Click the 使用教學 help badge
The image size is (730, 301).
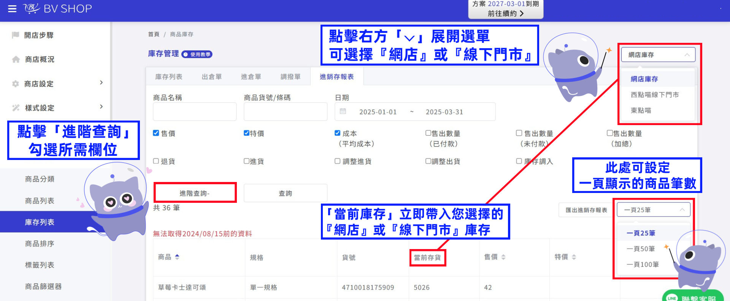point(197,54)
